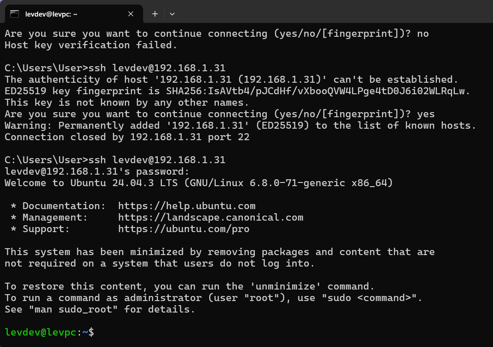The image size is (493, 347).
Task: Expand the new tab profile dropdown
Action: [x=172, y=14]
